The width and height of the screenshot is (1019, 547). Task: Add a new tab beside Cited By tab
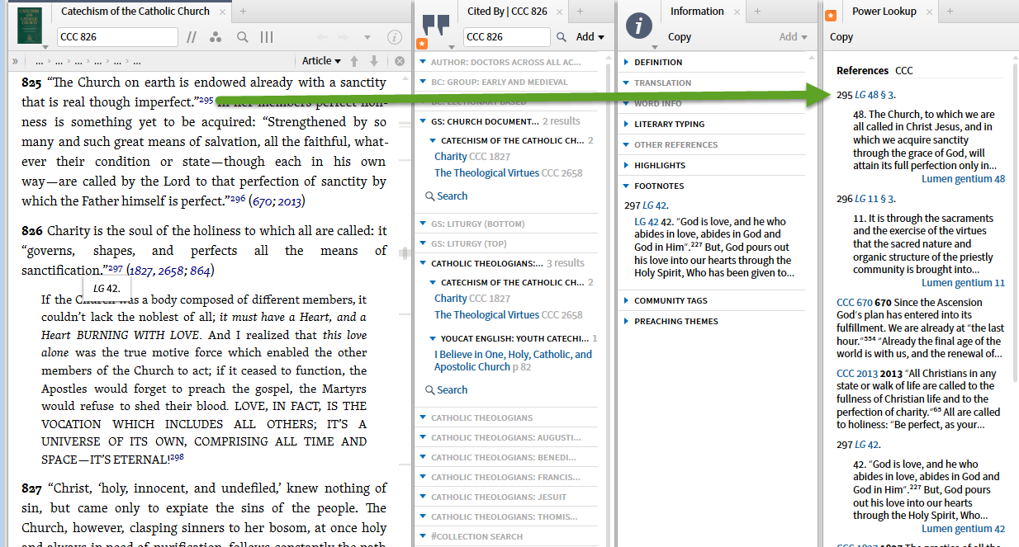pos(581,12)
